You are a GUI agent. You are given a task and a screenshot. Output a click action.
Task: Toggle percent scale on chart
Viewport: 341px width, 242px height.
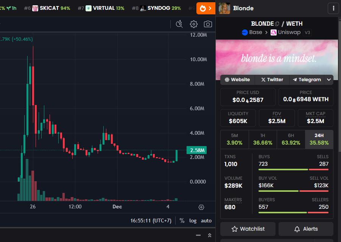[182, 221]
